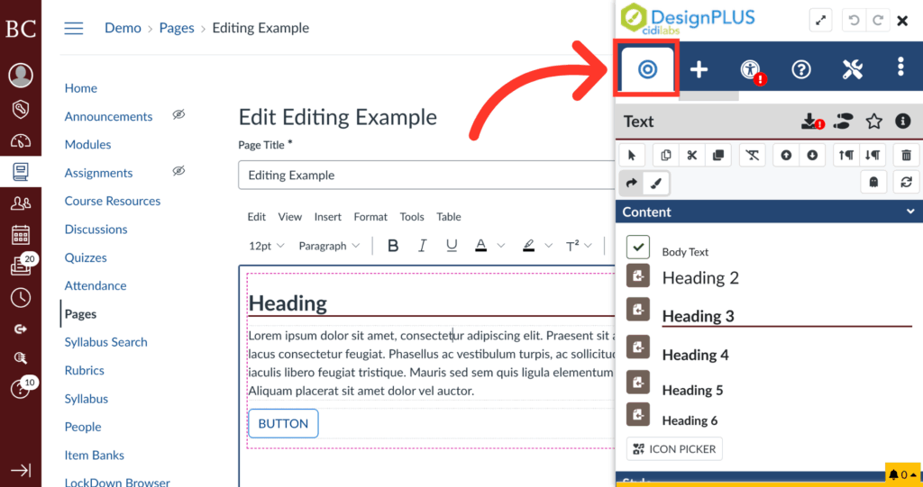Collapse the Content section
This screenshot has width=923, height=487.
pos(769,212)
